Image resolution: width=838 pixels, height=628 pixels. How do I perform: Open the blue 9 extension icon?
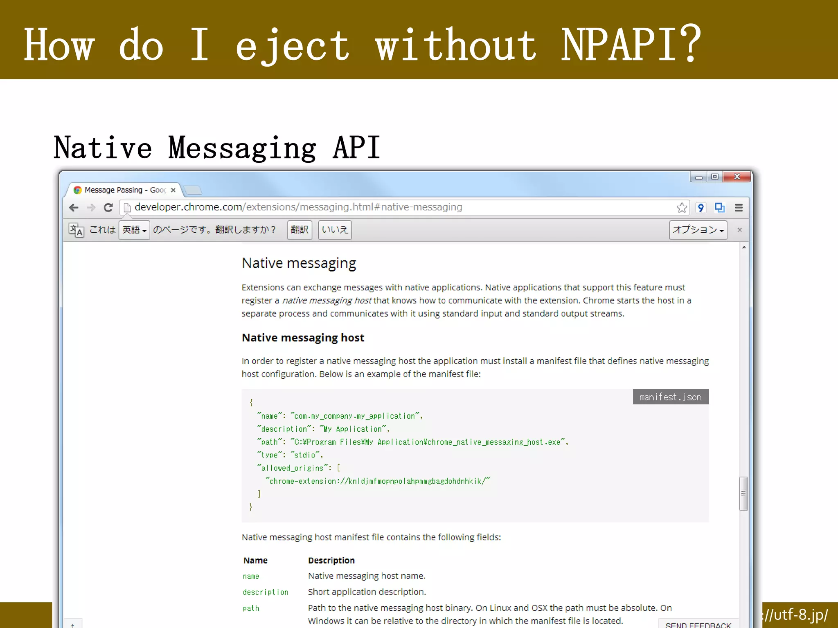[x=701, y=208]
